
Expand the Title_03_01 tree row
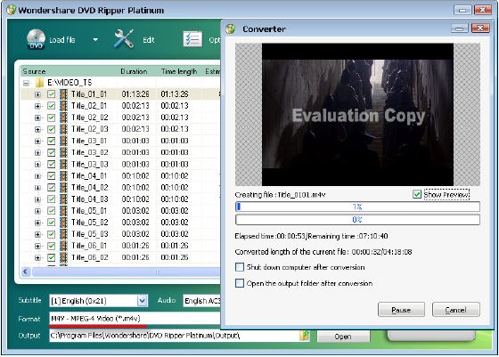[37, 142]
